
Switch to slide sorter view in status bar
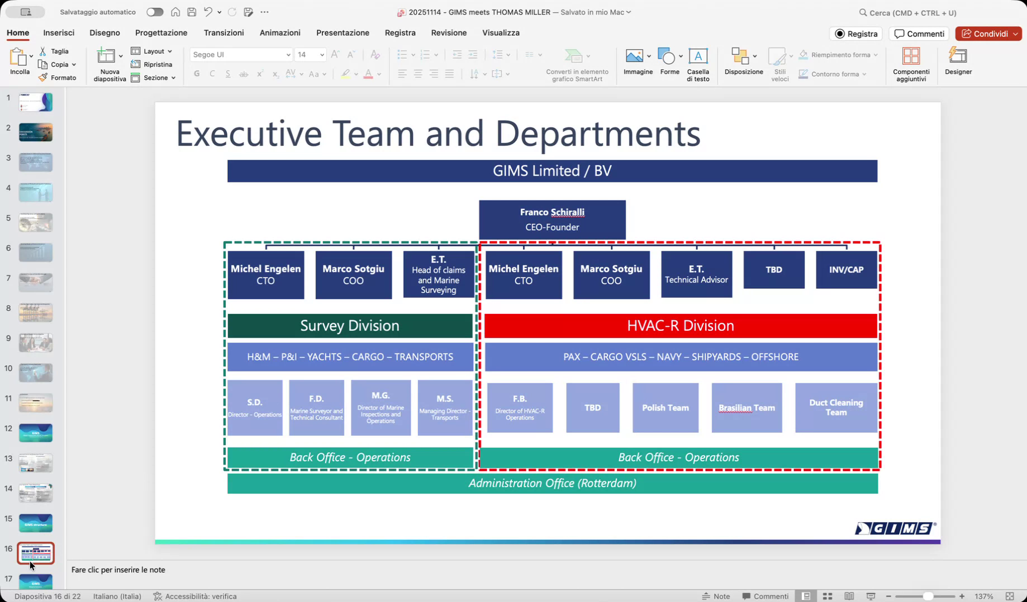click(x=828, y=596)
